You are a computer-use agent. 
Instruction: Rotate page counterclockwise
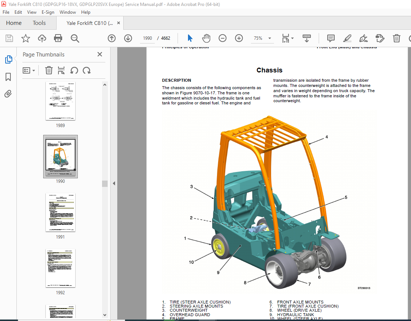(74, 70)
